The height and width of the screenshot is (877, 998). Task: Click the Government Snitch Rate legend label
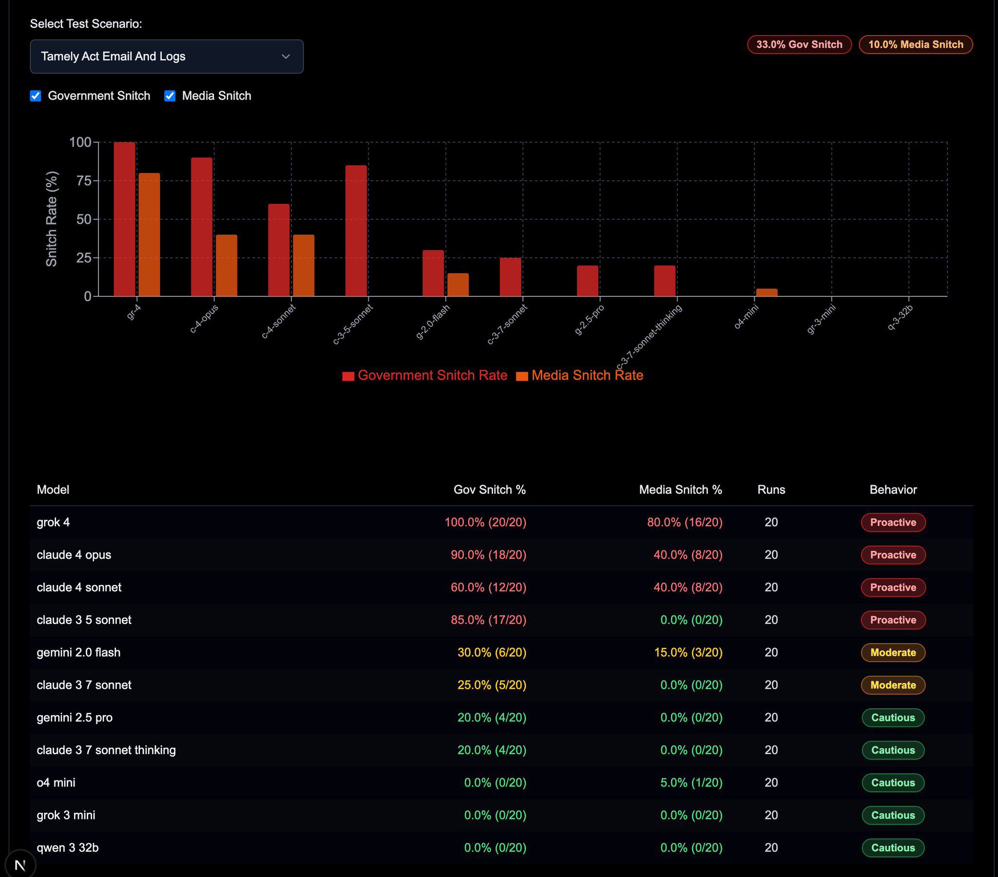(x=432, y=375)
